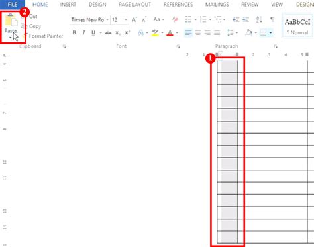Justify the text alignment

tap(217, 33)
